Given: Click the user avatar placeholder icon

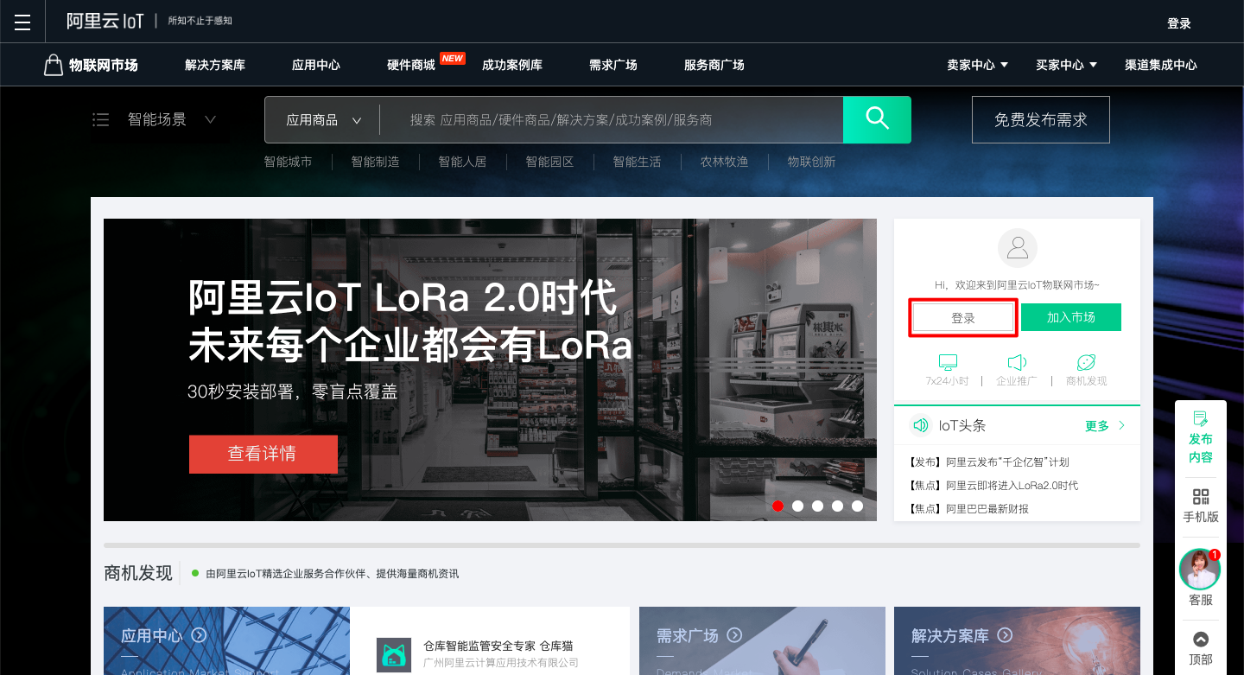Looking at the screenshot, I should pos(1018,248).
